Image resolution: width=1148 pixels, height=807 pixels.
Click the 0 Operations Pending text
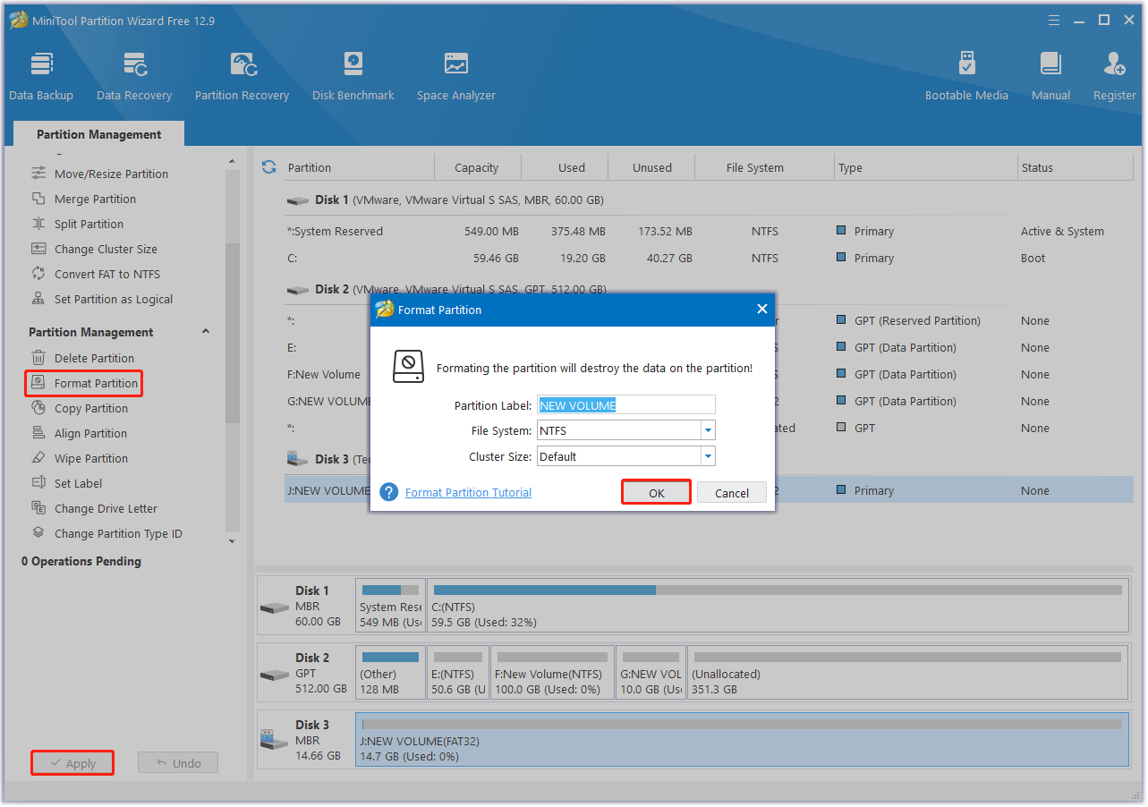(x=81, y=561)
